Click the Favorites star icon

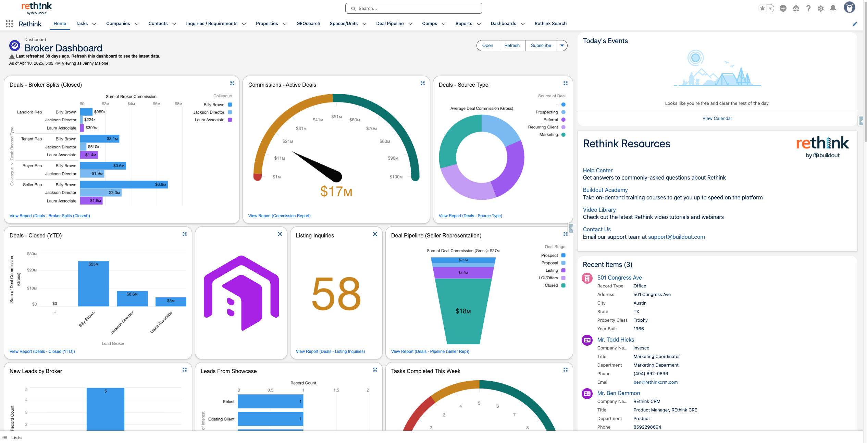pyautogui.click(x=762, y=8)
